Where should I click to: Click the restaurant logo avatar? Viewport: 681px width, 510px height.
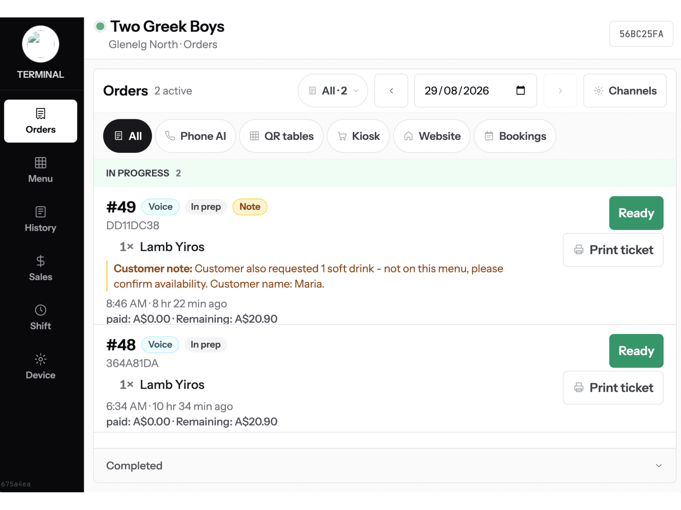(40, 44)
